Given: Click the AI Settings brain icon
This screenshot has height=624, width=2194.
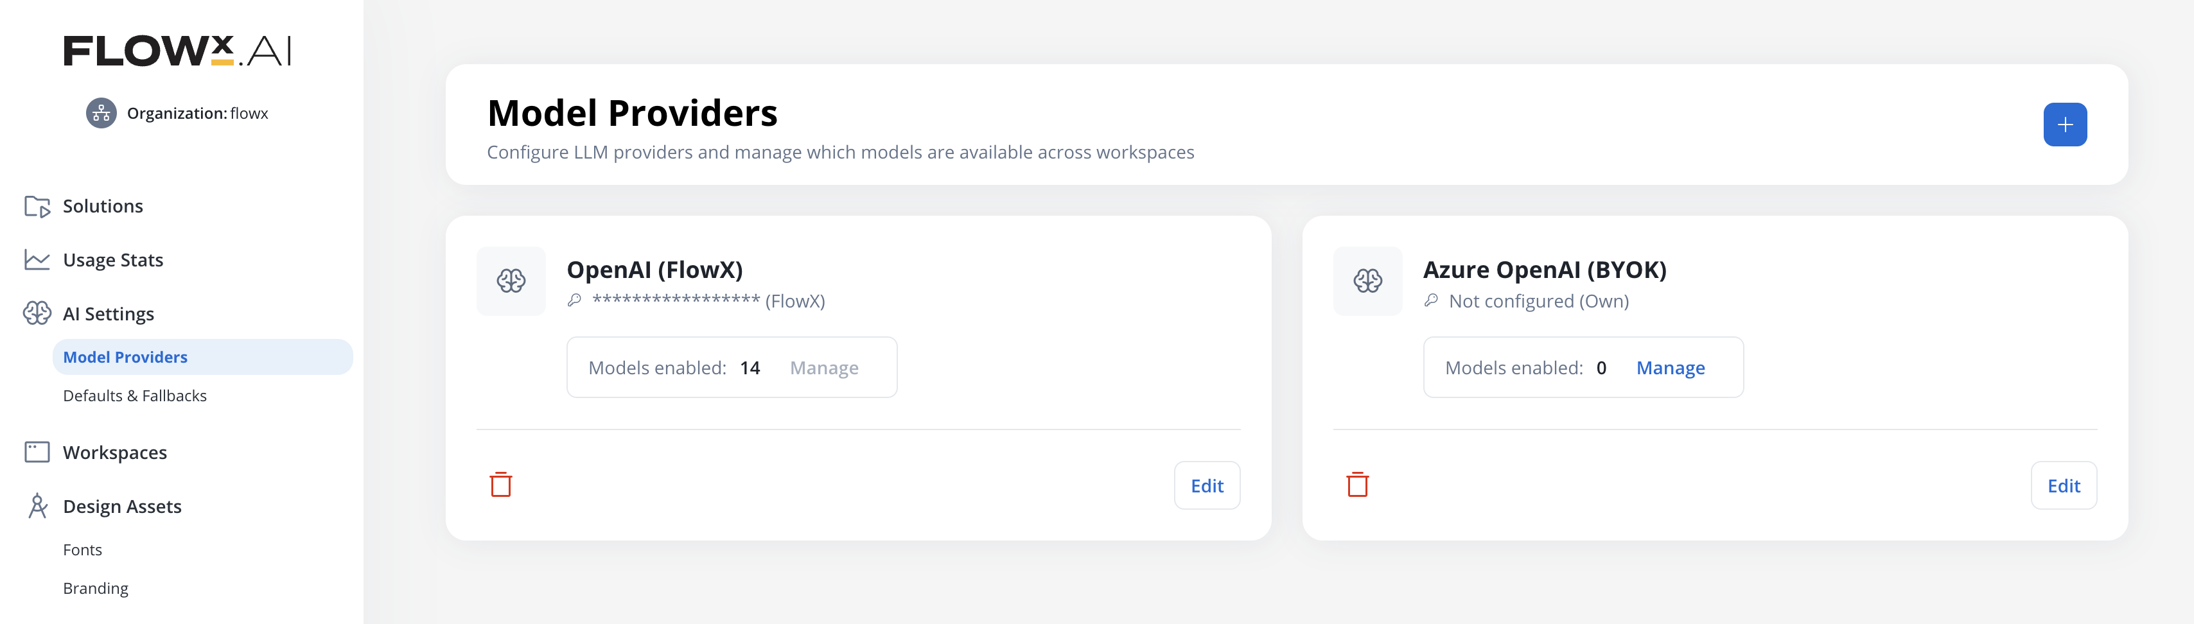Looking at the screenshot, I should 37,313.
